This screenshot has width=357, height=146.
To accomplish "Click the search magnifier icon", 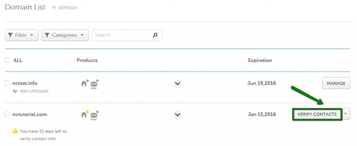I will coord(155,35).
